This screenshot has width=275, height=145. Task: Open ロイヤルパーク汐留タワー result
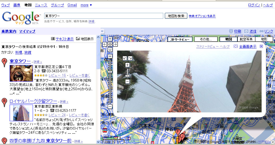[x=33, y=101]
